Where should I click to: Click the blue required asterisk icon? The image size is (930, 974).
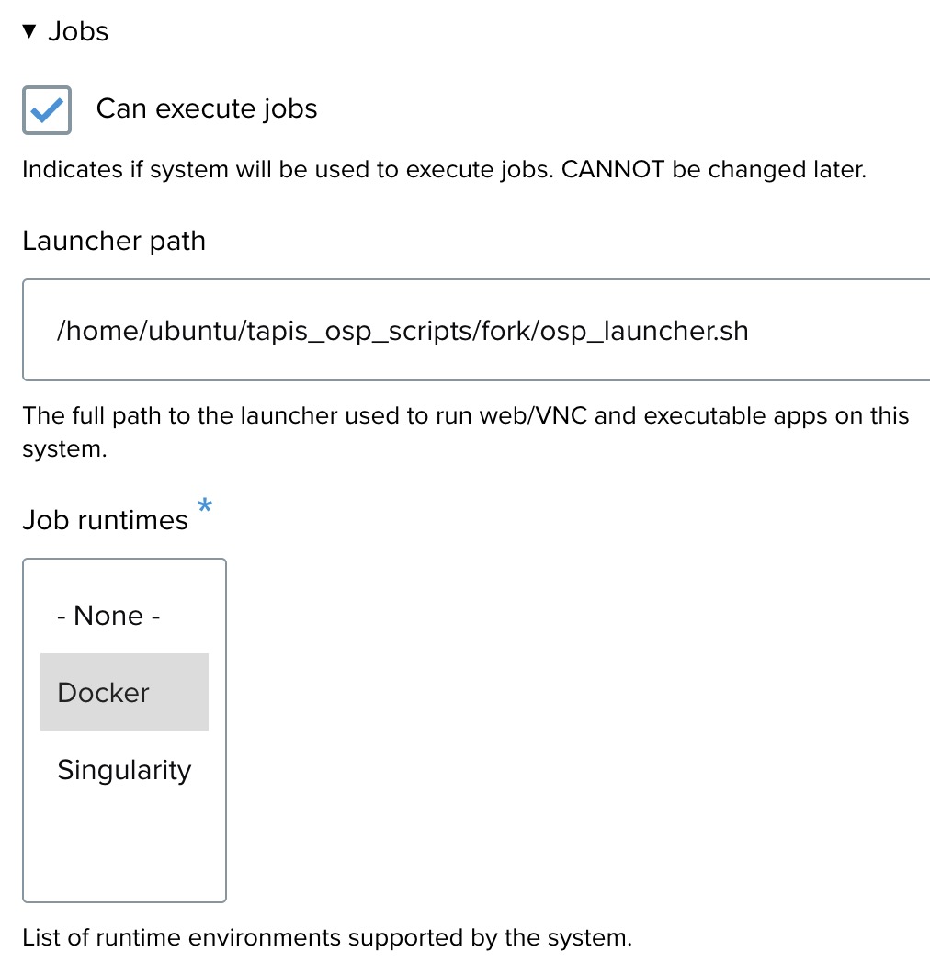pyautogui.click(x=206, y=505)
